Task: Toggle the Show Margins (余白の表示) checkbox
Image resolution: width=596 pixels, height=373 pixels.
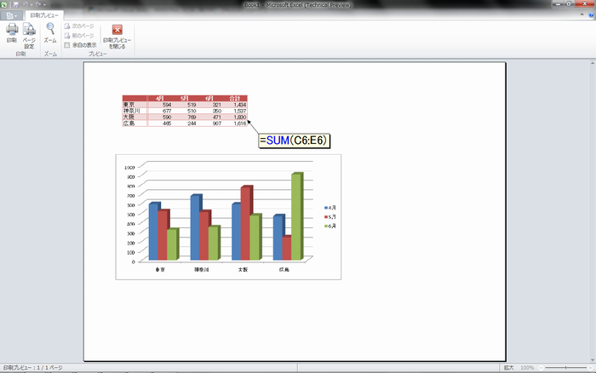Action: coord(67,45)
